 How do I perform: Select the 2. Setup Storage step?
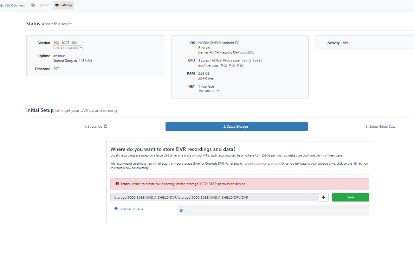236,127
